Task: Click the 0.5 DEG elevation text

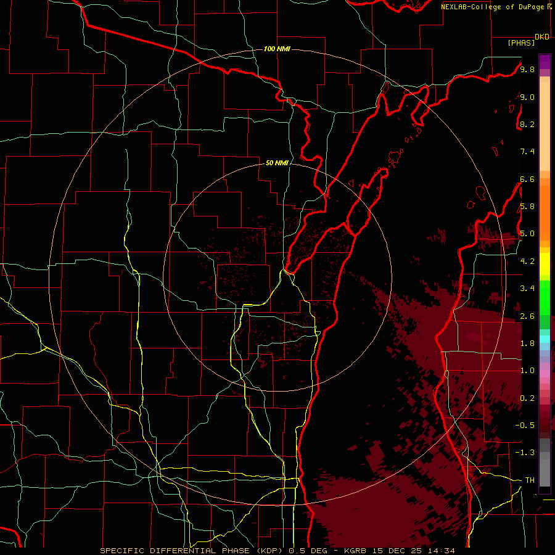Action: (x=308, y=551)
